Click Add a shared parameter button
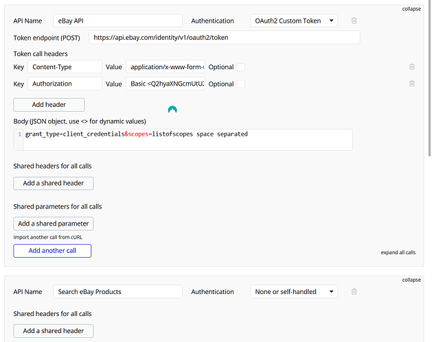The height and width of the screenshot is (342, 436). (54, 223)
